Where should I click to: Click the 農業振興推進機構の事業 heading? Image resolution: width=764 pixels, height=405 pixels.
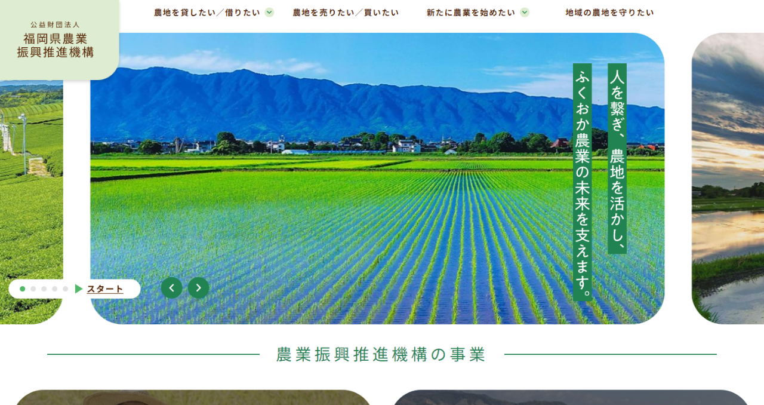(x=381, y=354)
